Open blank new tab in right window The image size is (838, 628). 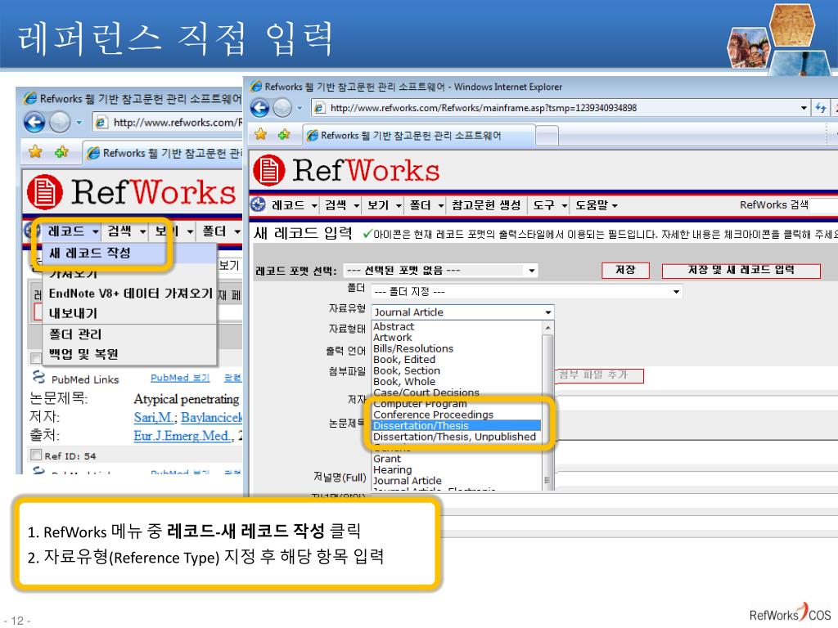[547, 136]
